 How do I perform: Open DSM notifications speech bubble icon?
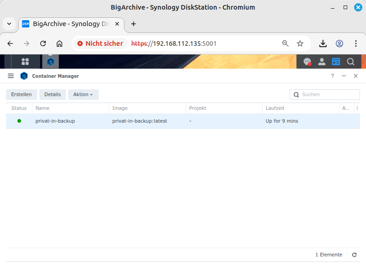307,61
